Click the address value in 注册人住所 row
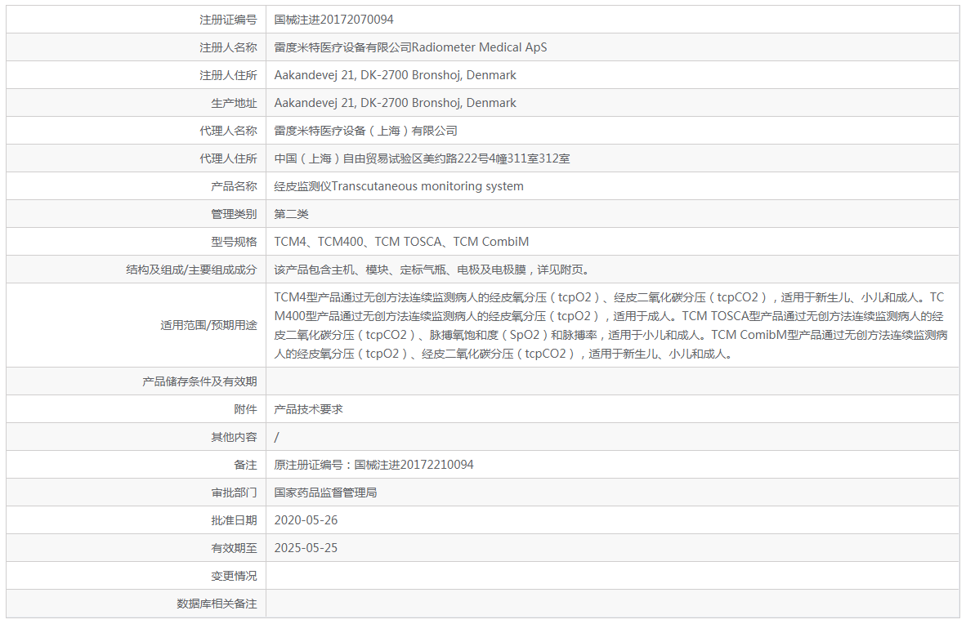Image resolution: width=966 pixels, height=624 pixels. [x=395, y=75]
